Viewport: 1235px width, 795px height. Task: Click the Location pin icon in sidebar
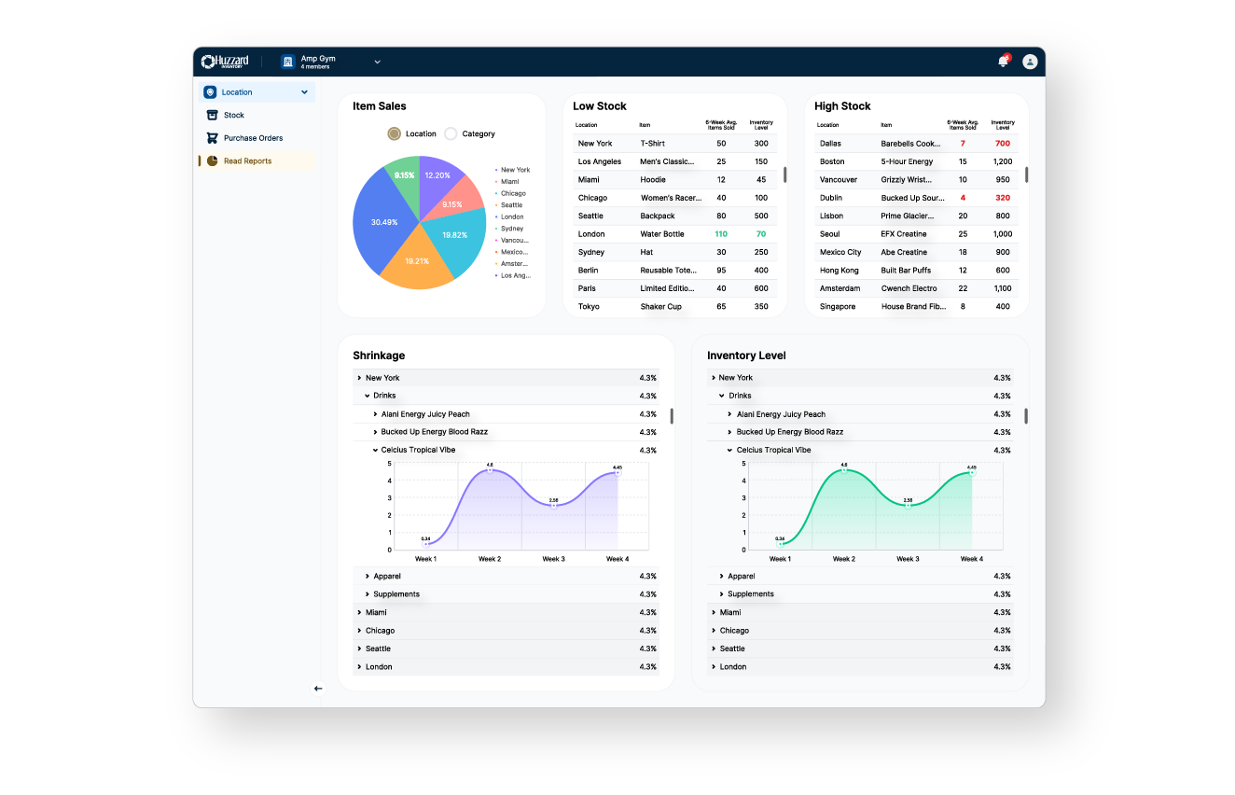click(x=210, y=92)
